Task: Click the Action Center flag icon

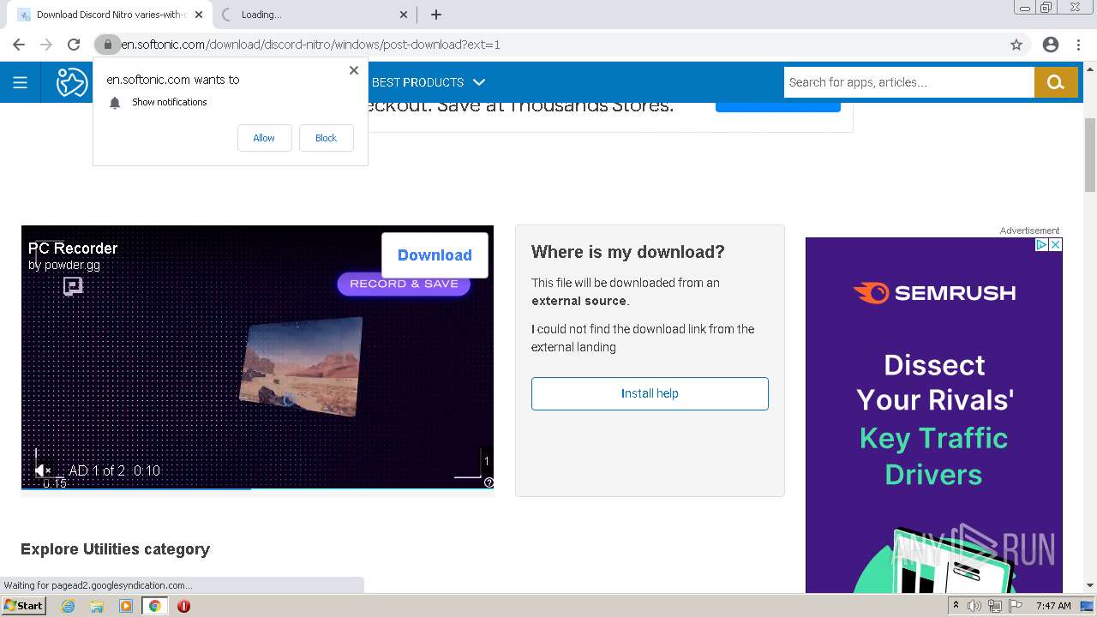Action: click(x=1015, y=606)
